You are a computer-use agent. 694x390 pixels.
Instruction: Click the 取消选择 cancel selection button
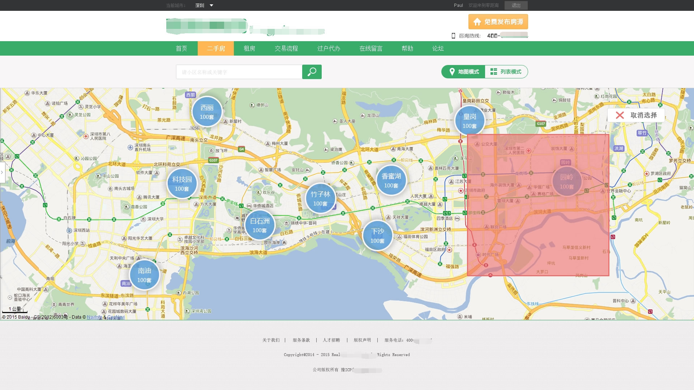coord(636,115)
